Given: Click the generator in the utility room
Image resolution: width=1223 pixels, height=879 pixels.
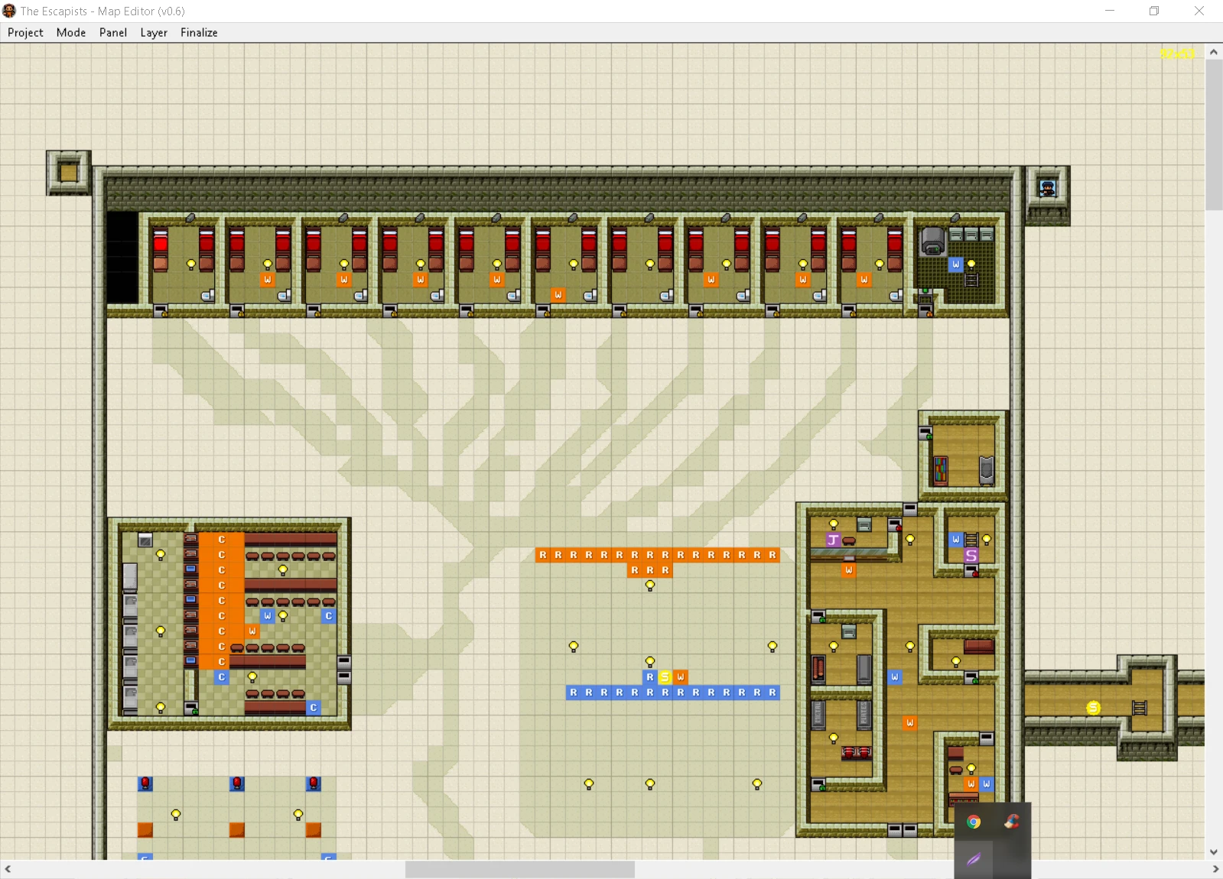Looking at the screenshot, I should click(x=932, y=242).
